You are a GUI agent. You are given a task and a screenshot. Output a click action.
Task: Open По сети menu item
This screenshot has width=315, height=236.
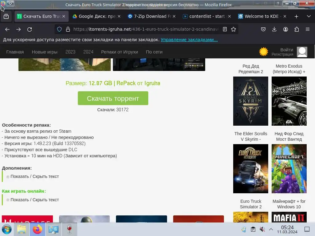point(154,52)
